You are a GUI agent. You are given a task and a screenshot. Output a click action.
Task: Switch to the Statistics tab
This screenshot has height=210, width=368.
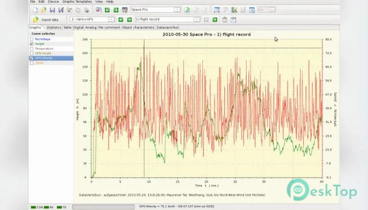pos(54,27)
